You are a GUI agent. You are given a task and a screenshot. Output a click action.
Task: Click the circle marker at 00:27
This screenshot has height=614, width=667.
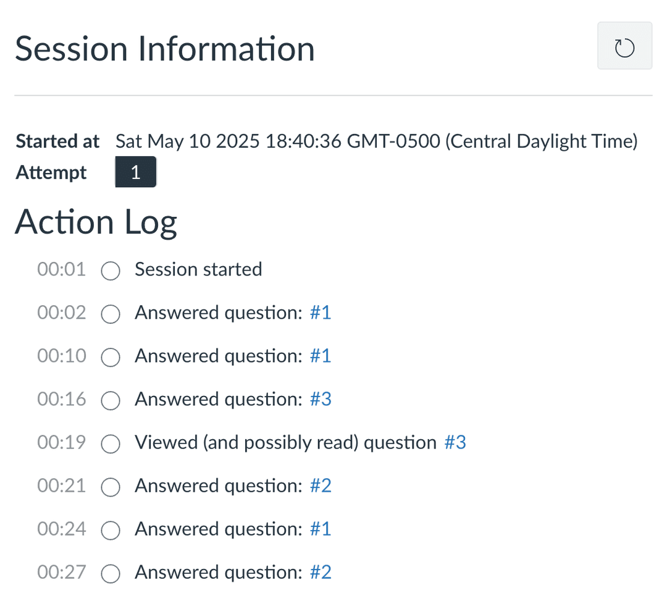(x=111, y=573)
